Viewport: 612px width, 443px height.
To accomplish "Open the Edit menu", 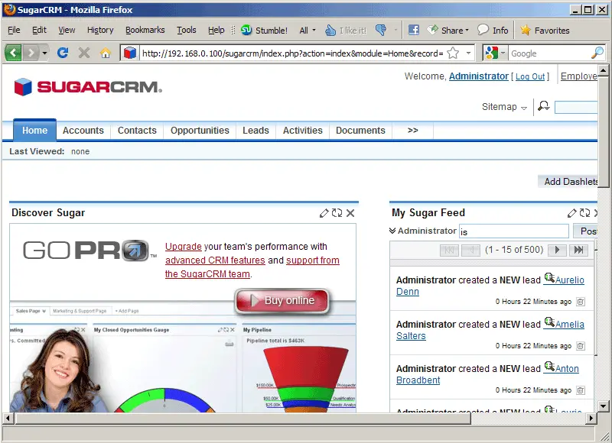I will pyautogui.click(x=39, y=30).
